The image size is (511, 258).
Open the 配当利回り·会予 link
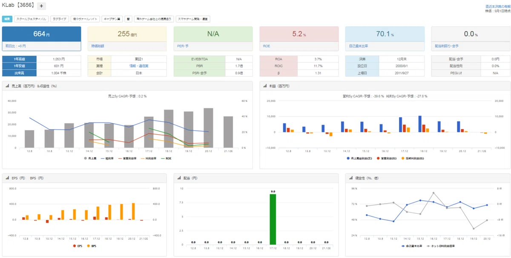coord(446,46)
